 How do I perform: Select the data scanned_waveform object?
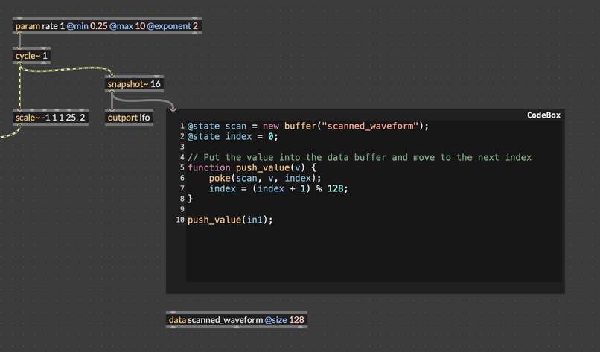(236, 320)
